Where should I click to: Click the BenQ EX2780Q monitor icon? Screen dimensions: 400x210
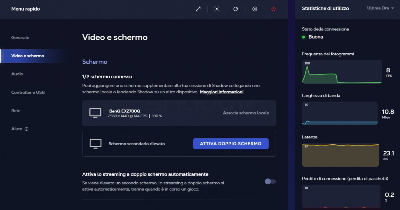(96, 113)
